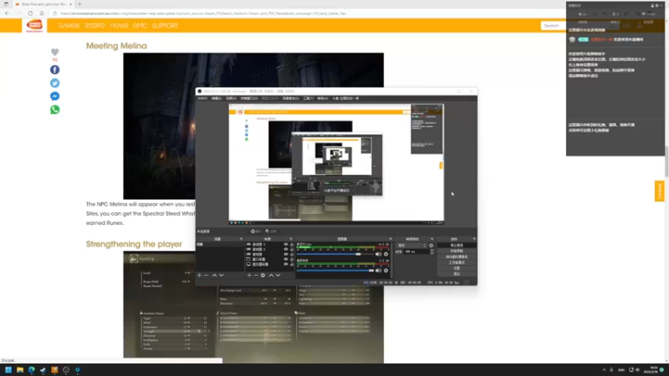The image size is (669, 376).
Task: Open the danmaku helper settings gear
Action: point(657,6)
